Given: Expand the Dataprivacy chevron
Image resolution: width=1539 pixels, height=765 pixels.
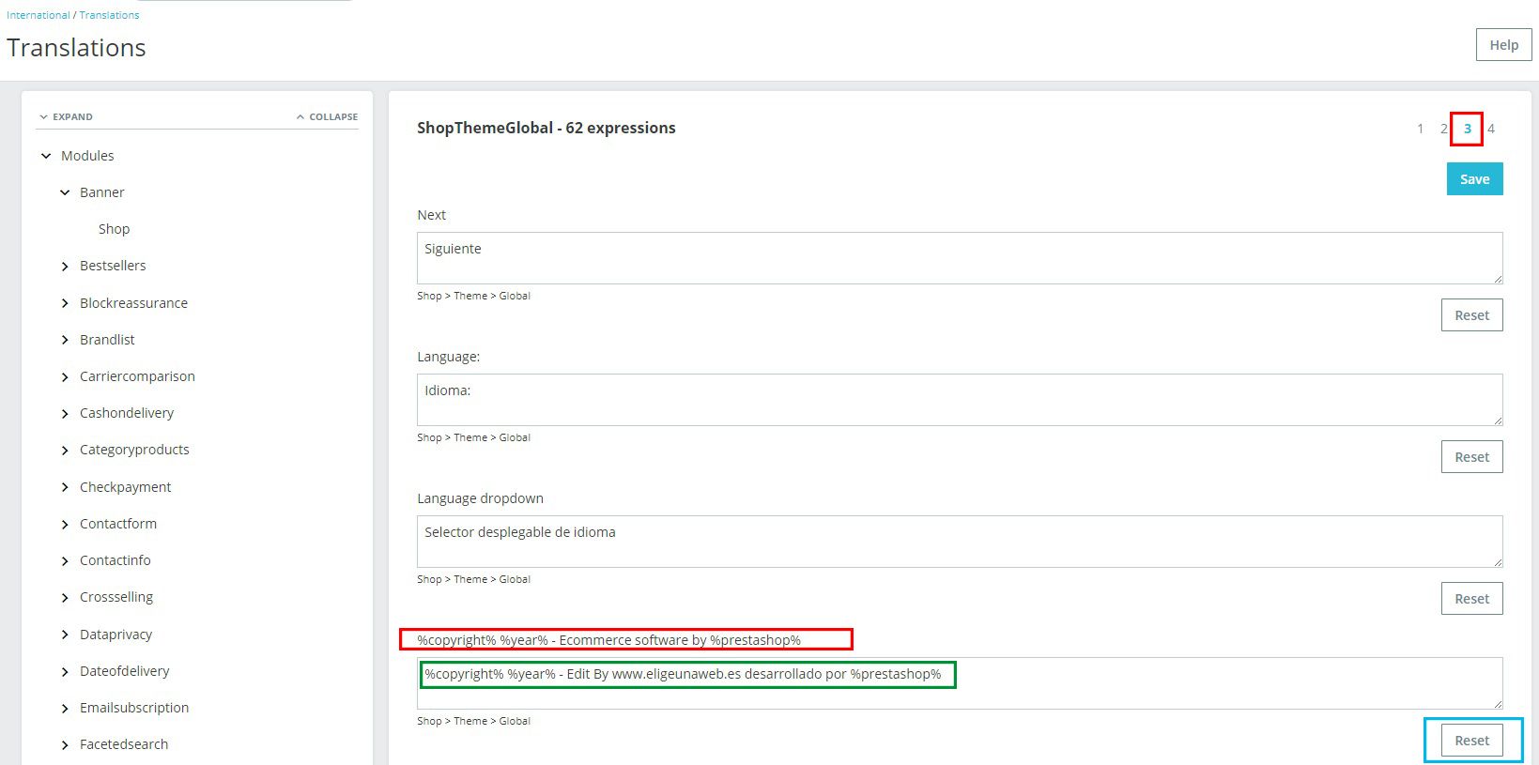Looking at the screenshot, I should click(x=65, y=635).
